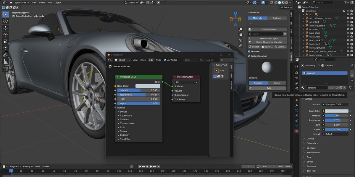Image resolution: width=355 pixels, height=177 pixels.
Task: Select the Annotate tool
Action: [5, 55]
